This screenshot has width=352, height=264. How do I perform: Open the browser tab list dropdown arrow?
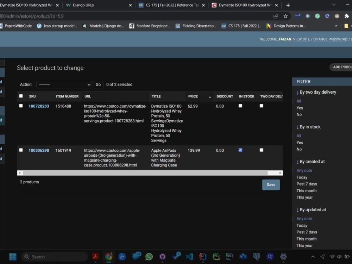coord(333,5)
